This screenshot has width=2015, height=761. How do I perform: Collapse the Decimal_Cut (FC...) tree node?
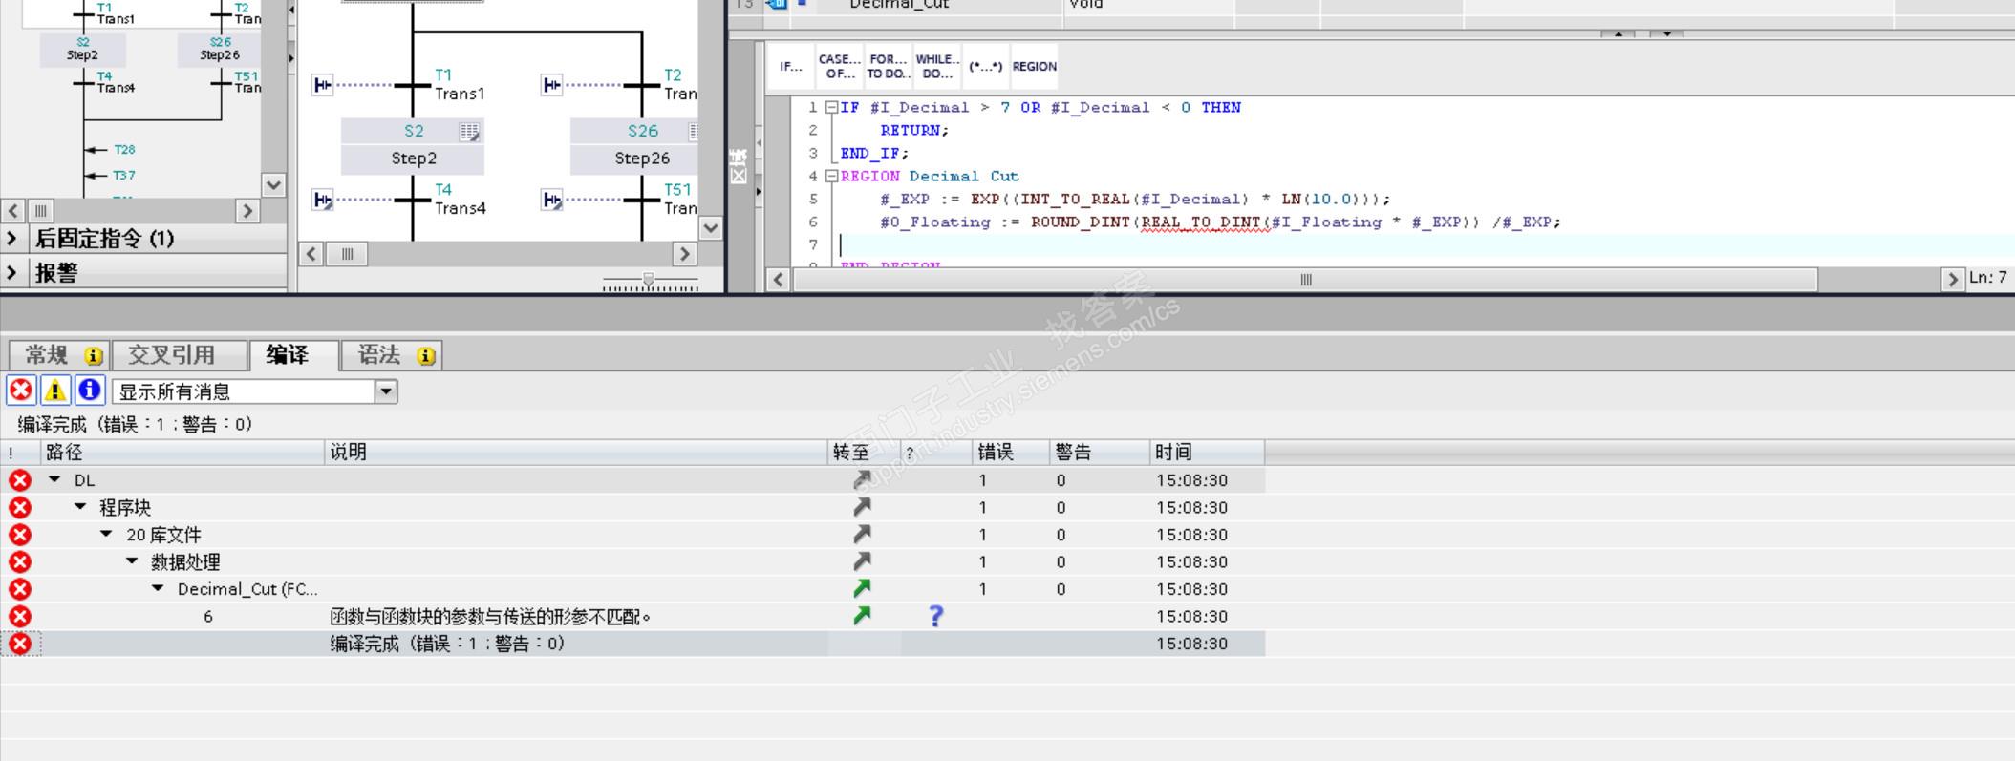click(x=158, y=588)
